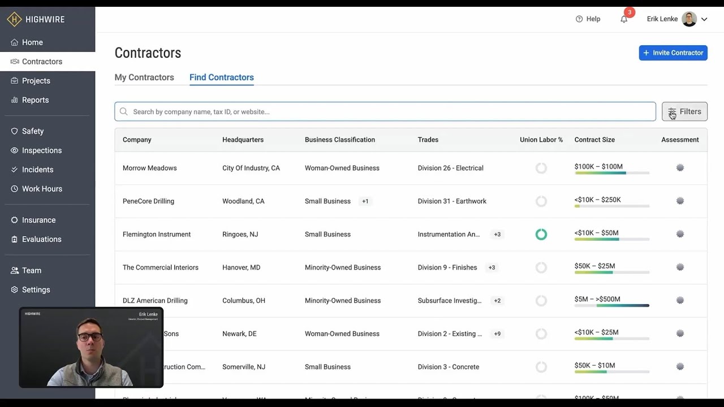
Task: Click Morrow Meadows contract size bar
Action: pos(612,172)
